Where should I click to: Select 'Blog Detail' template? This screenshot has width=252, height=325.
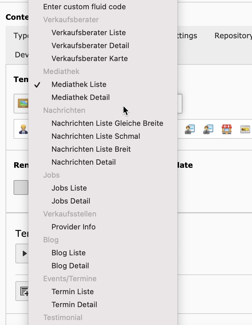[x=103, y=266]
